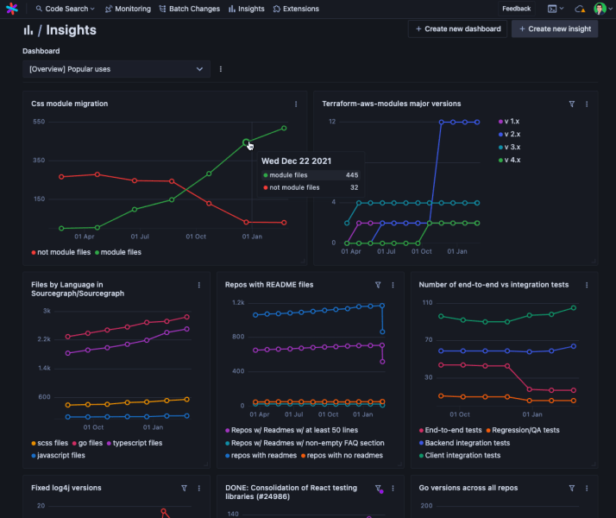The image size is (616, 518).
Task: Click the resize handle of Css module migration card
Action: point(303,261)
